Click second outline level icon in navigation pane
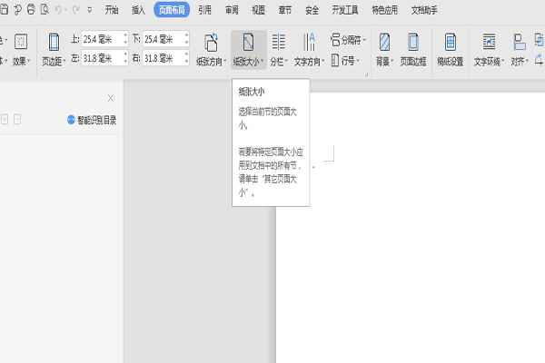Image resolution: width=545 pixels, height=363 pixels. click(x=17, y=120)
